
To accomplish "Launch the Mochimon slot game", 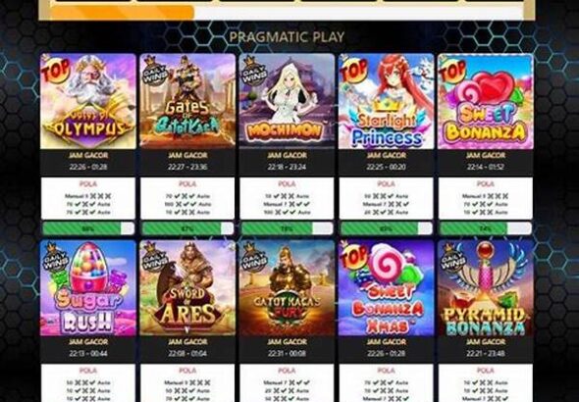I will pos(287,101).
